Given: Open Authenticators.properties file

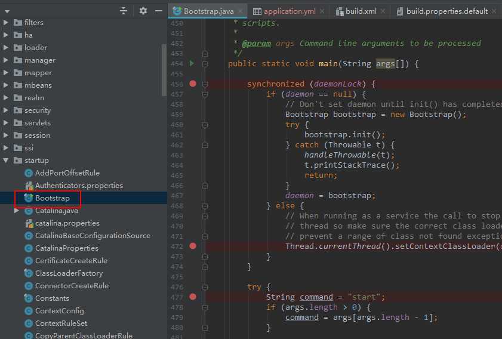Looking at the screenshot, I should click(79, 186).
